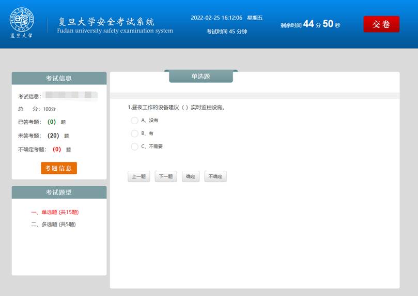The width and height of the screenshot is (418, 296).
Task: Open the orange 考题信息 button
Action: [x=59, y=168]
